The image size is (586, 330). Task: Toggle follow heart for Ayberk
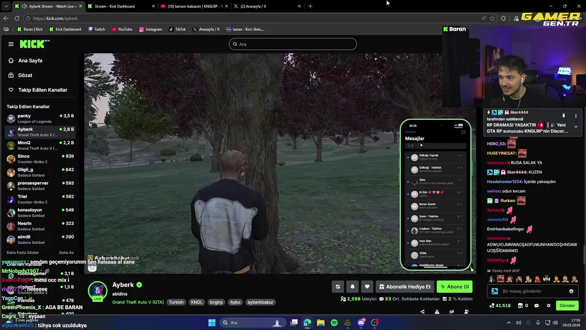tap(367, 287)
